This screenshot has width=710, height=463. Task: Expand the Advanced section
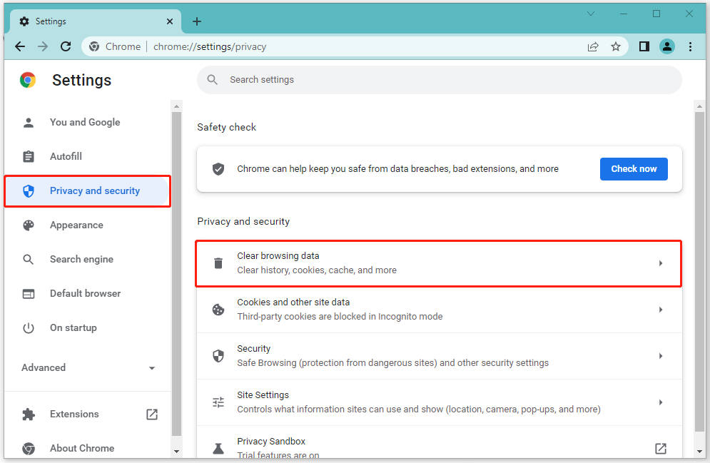coord(151,368)
